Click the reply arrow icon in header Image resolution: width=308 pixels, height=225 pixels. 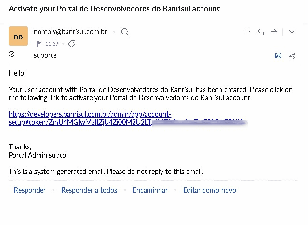(248, 32)
